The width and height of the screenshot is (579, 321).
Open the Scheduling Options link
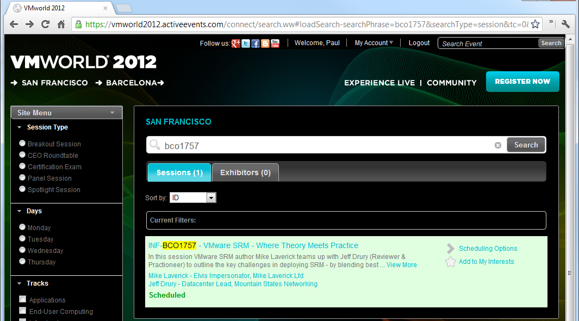click(x=488, y=249)
